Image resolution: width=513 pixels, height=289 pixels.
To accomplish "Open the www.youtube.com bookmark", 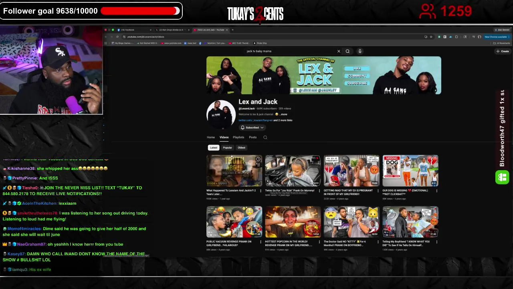I will coord(172,43).
